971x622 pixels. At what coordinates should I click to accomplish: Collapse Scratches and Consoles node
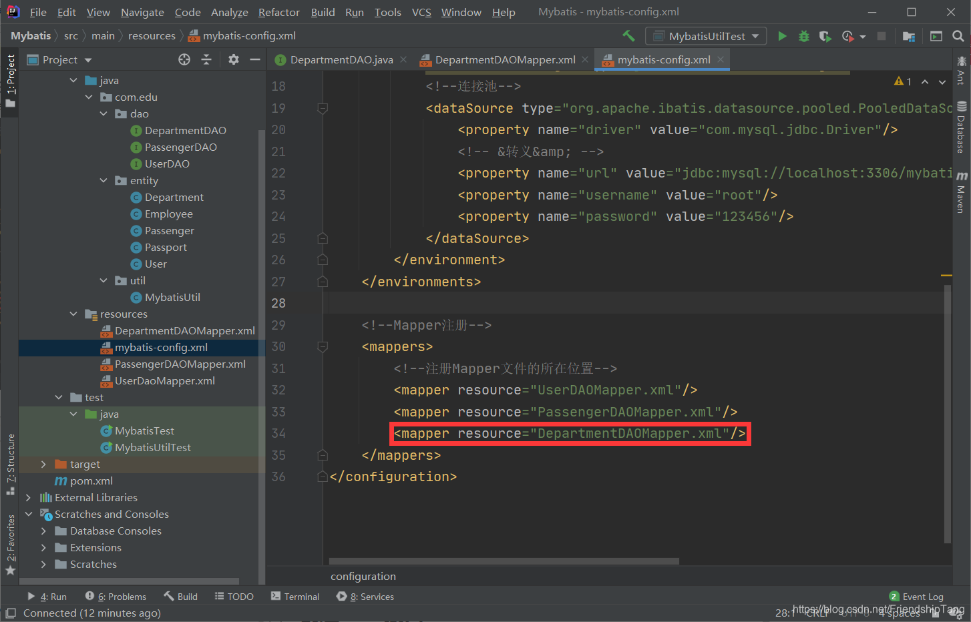pos(28,514)
